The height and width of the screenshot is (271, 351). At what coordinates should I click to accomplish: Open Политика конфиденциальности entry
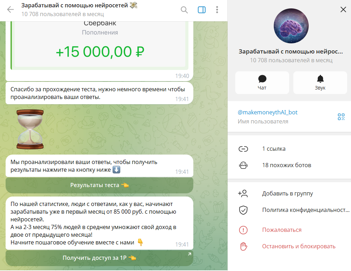[x=289, y=210]
